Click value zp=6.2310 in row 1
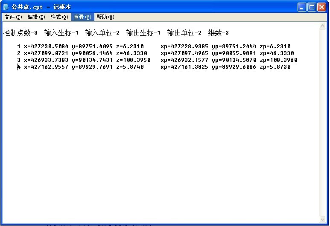Viewport: 330px width, 226px height. click(275, 46)
